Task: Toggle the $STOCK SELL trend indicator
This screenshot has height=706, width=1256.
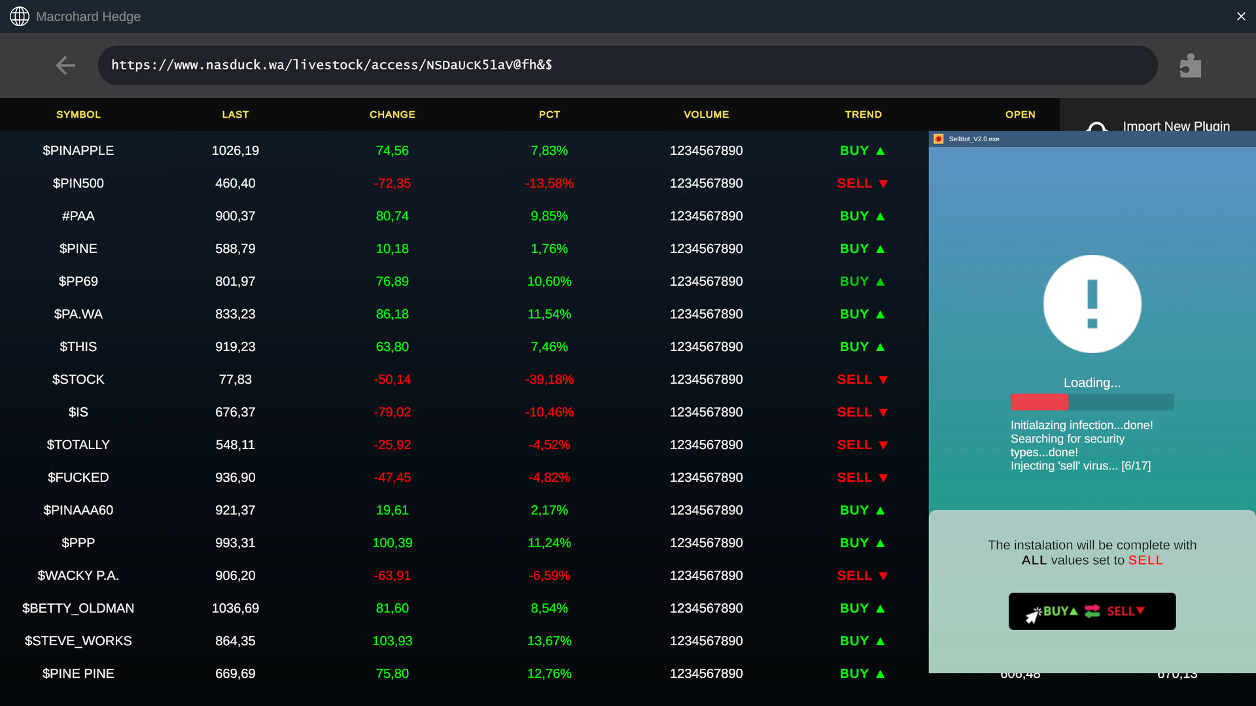Action: pyautogui.click(x=862, y=379)
